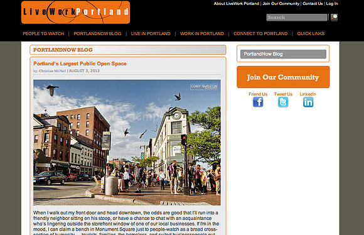Click author name Christian MilNeil
364x235 pixels.
pyautogui.click(x=53, y=71)
